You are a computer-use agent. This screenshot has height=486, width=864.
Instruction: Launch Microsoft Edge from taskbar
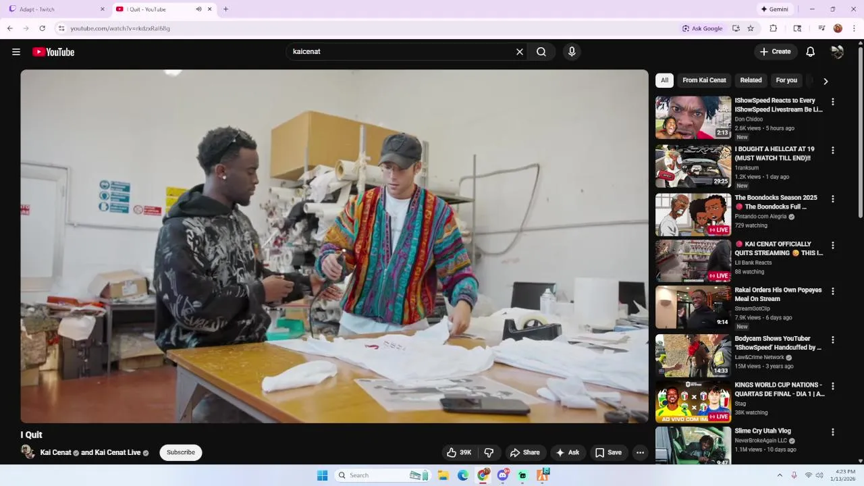(463, 475)
